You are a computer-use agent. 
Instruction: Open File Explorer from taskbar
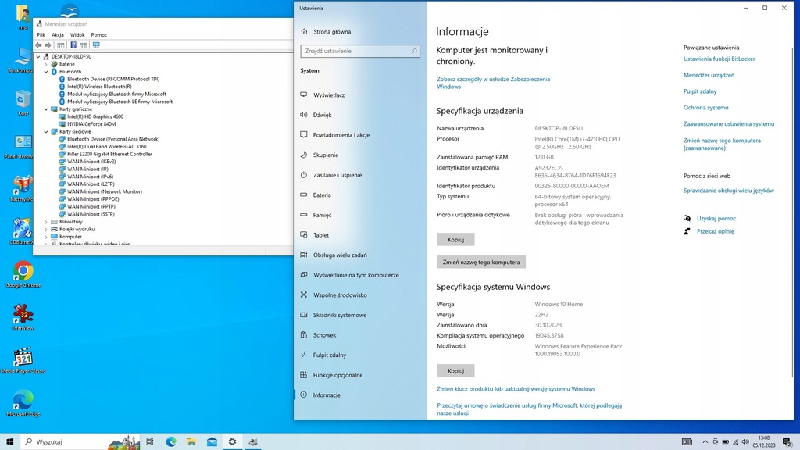(x=191, y=442)
